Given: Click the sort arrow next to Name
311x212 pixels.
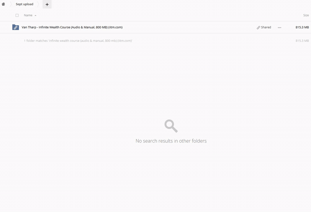Looking at the screenshot, I should [x=35, y=15].
